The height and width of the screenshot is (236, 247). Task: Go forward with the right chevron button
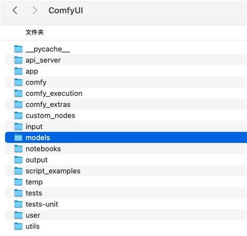click(x=35, y=10)
